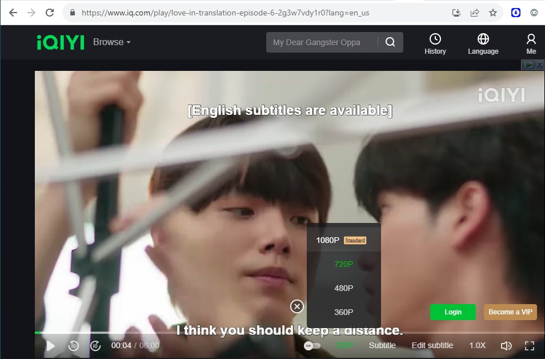
Task: Click Become a VIP button
Action: (510, 312)
